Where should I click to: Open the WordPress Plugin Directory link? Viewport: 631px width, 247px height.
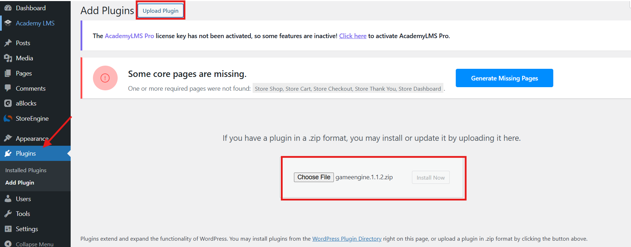tap(347, 239)
